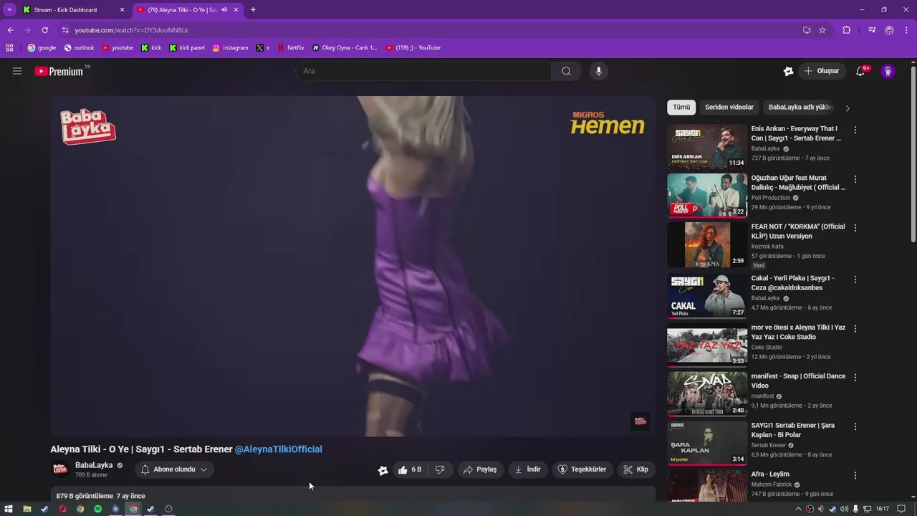Image resolution: width=917 pixels, height=516 pixels.
Task: Select the Seriden videolar chip
Action: pyautogui.click(x=729, y=107)
